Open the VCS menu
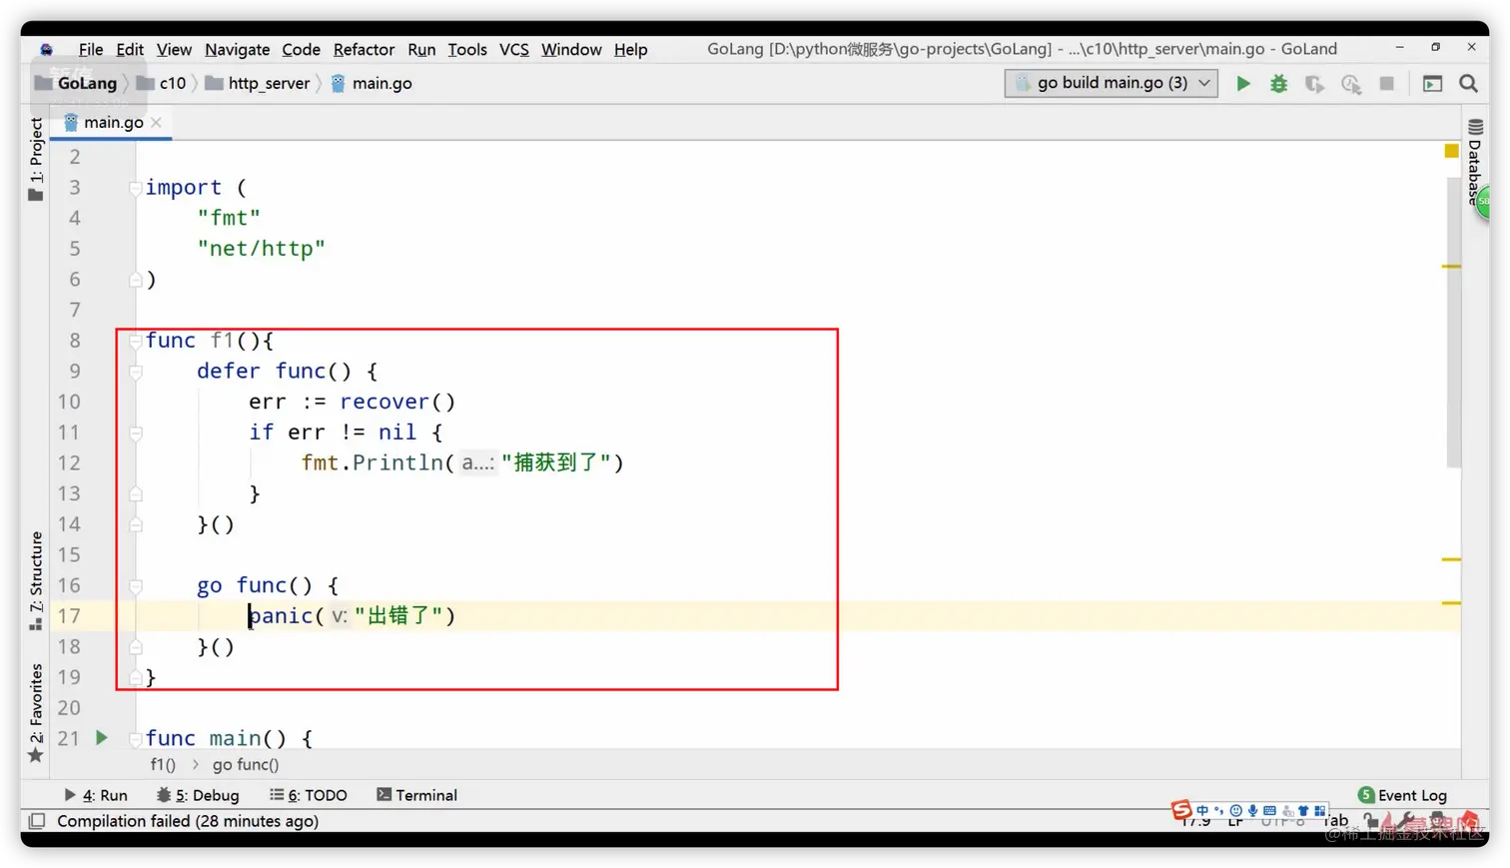The image size is (1510, 868). (x=514, y=49)
